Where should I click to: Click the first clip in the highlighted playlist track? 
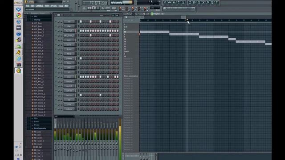(155, 32)
